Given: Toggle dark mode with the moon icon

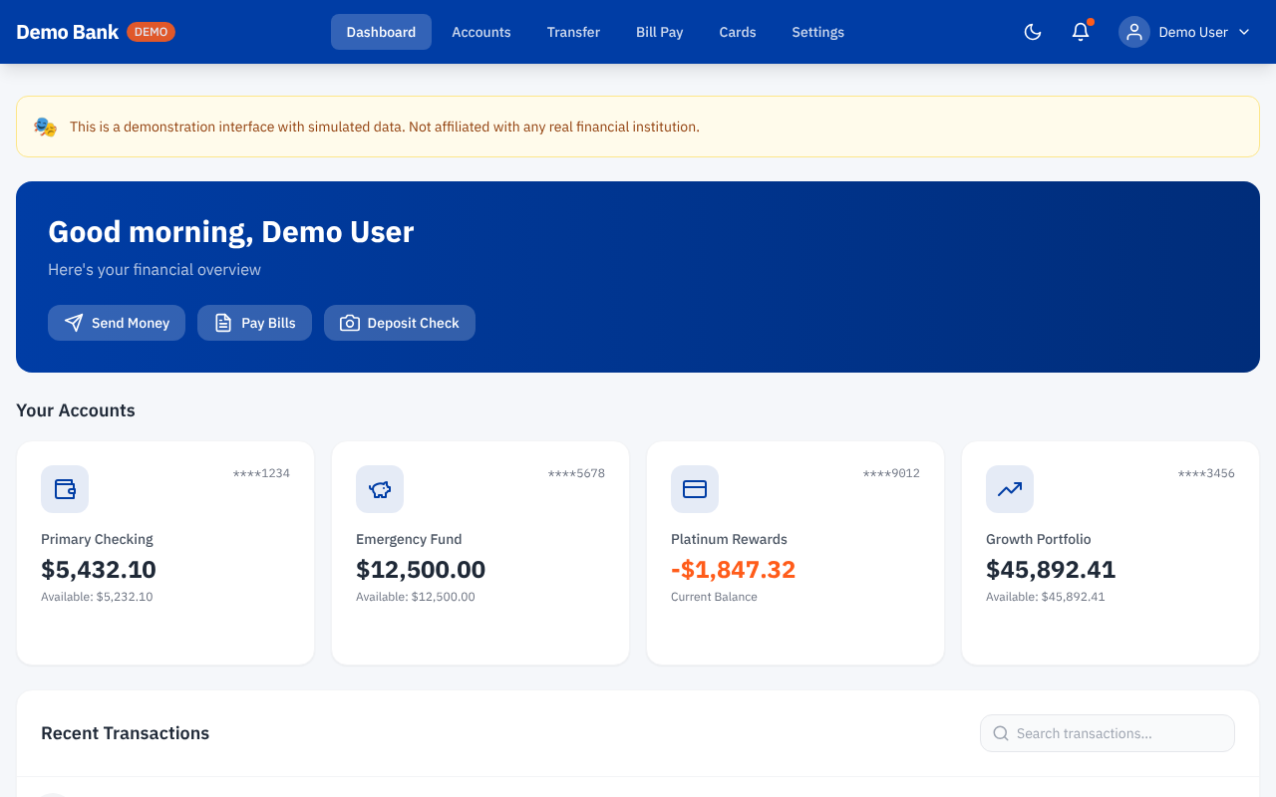Looking at the screenshot, I should 1032,31.
